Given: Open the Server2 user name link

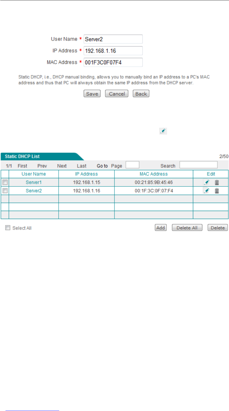Looking at the screenshot, I should (34, 191).
